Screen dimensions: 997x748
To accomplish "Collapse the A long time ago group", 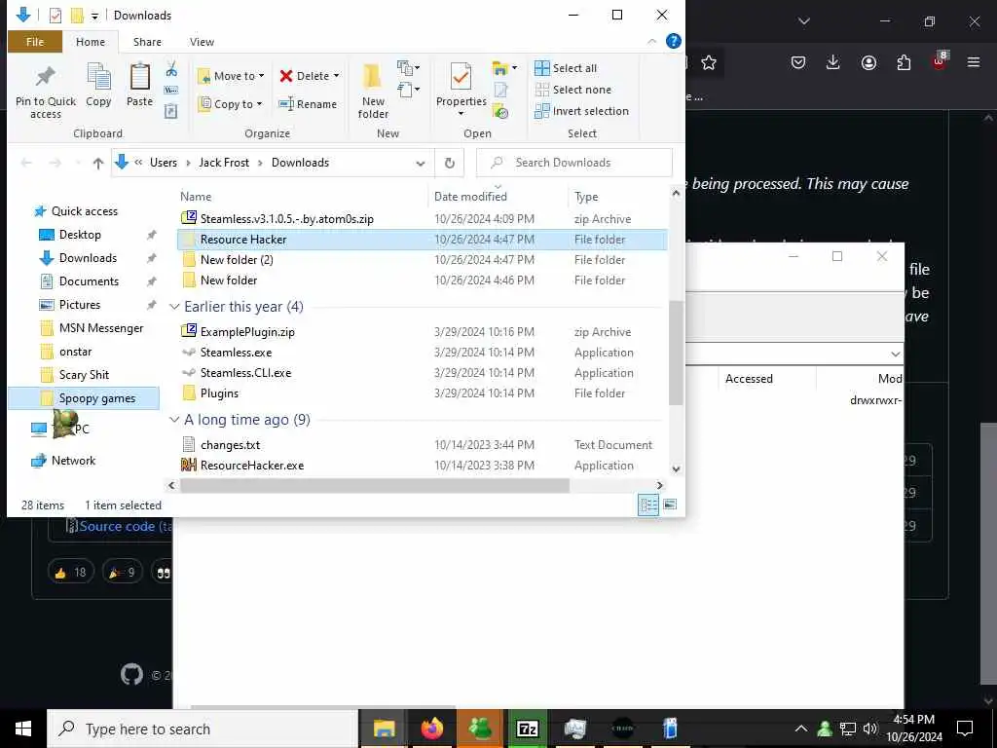I will click(174, 420).
